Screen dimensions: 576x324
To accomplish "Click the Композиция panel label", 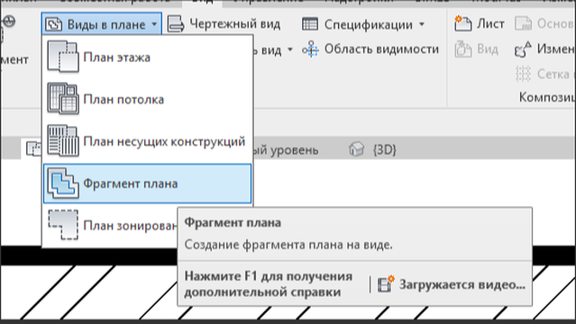I will [546, 97].
